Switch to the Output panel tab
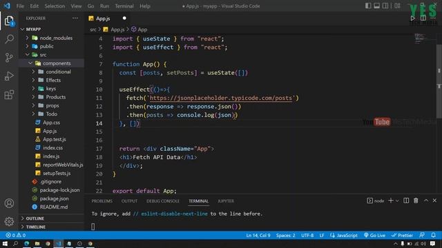 (129, 201)
